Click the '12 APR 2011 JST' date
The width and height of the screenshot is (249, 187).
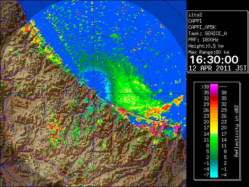tap(217, 68)
